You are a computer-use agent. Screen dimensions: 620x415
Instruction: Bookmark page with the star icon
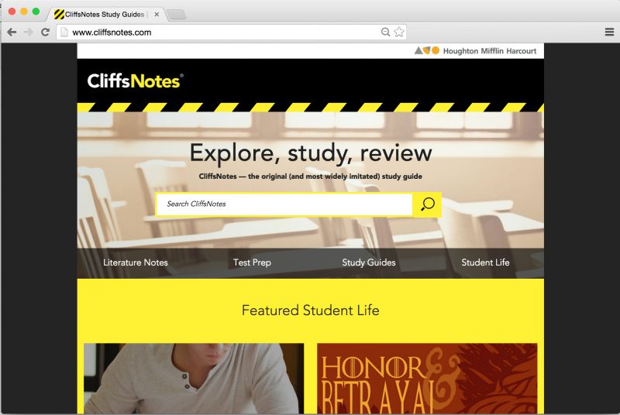pos(399,32)
